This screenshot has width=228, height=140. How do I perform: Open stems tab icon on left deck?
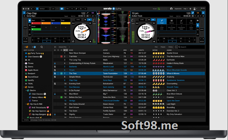pos(30,25)
